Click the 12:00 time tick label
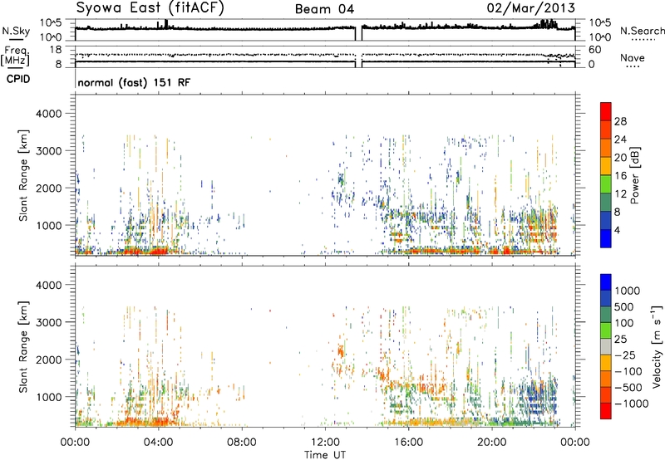665x460 pixels. (x=325, y=443)
